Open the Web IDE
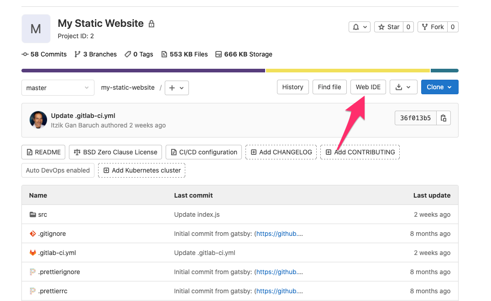The height and width of the screenshot is (301, 491). [x=368, y=87]
